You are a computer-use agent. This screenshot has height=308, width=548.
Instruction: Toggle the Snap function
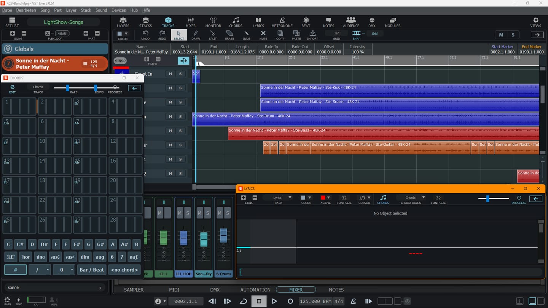coord(356,35)
